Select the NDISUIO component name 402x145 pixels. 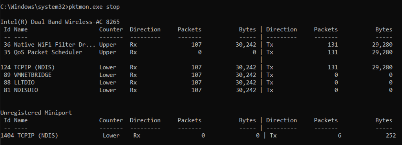26,90
